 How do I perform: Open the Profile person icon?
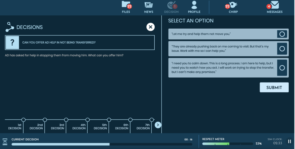coord(194,5)
